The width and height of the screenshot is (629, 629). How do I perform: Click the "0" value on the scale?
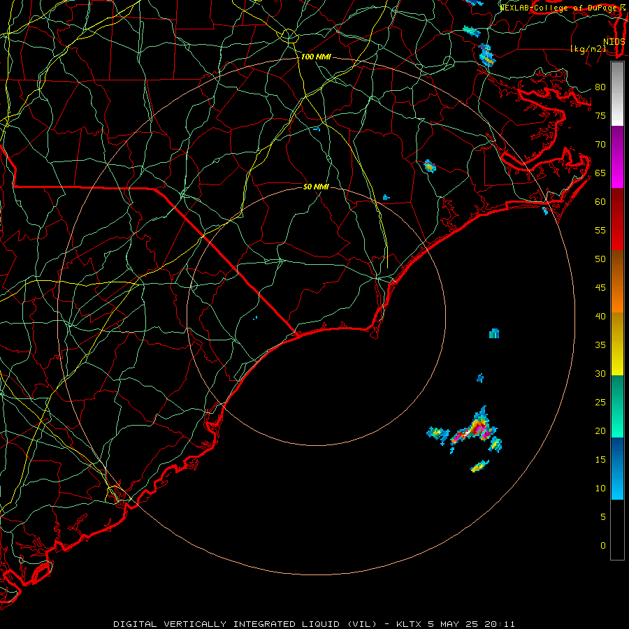coord(603,546)
